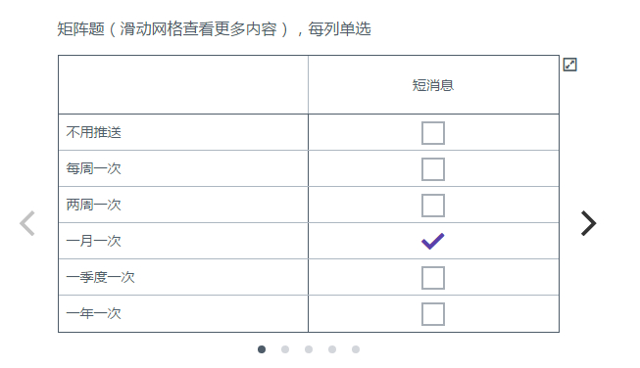
Task: Jump to the second pagination dot
Action: click(x=285, y=349)
